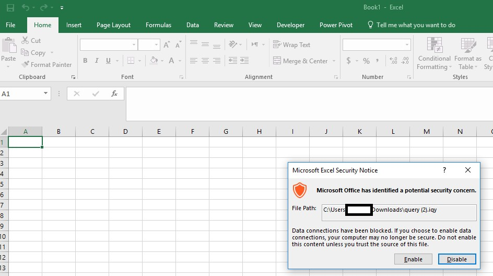Align text right
The image size is (493, 276).
click(x=217, y=61)
